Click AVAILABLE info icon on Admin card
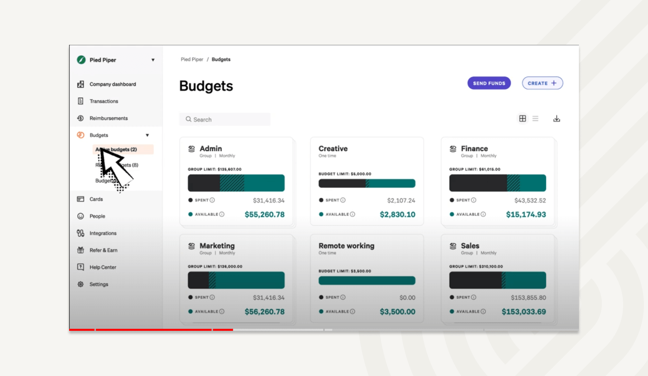Viewport: 648px width, 376px height. 222,214
